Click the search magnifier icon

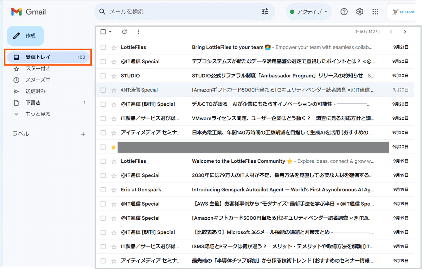[102, 12]
